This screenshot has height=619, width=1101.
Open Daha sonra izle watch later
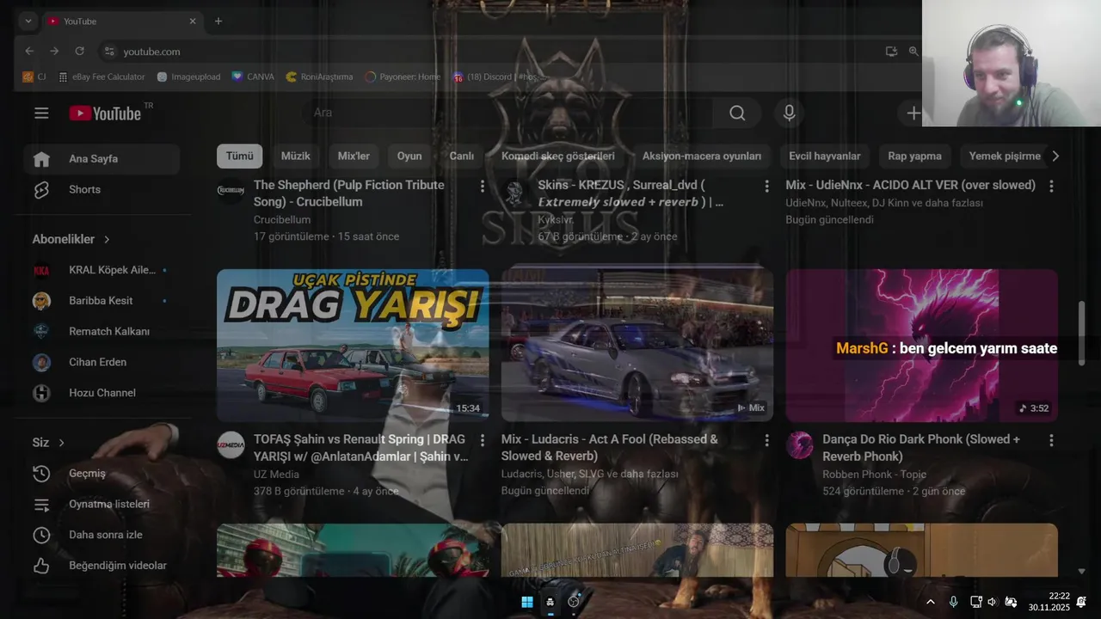102,535
